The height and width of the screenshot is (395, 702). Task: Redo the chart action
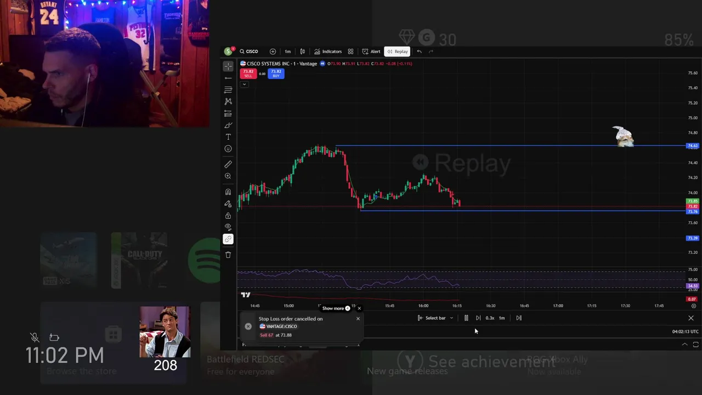(431, 52)
